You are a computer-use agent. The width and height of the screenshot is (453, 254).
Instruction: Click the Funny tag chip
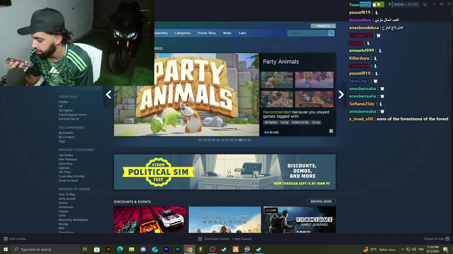pos(285,122)
